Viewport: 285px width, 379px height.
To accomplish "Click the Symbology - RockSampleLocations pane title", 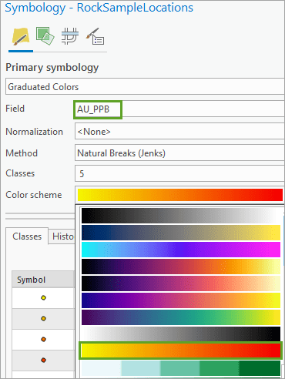I will [99, 8].
